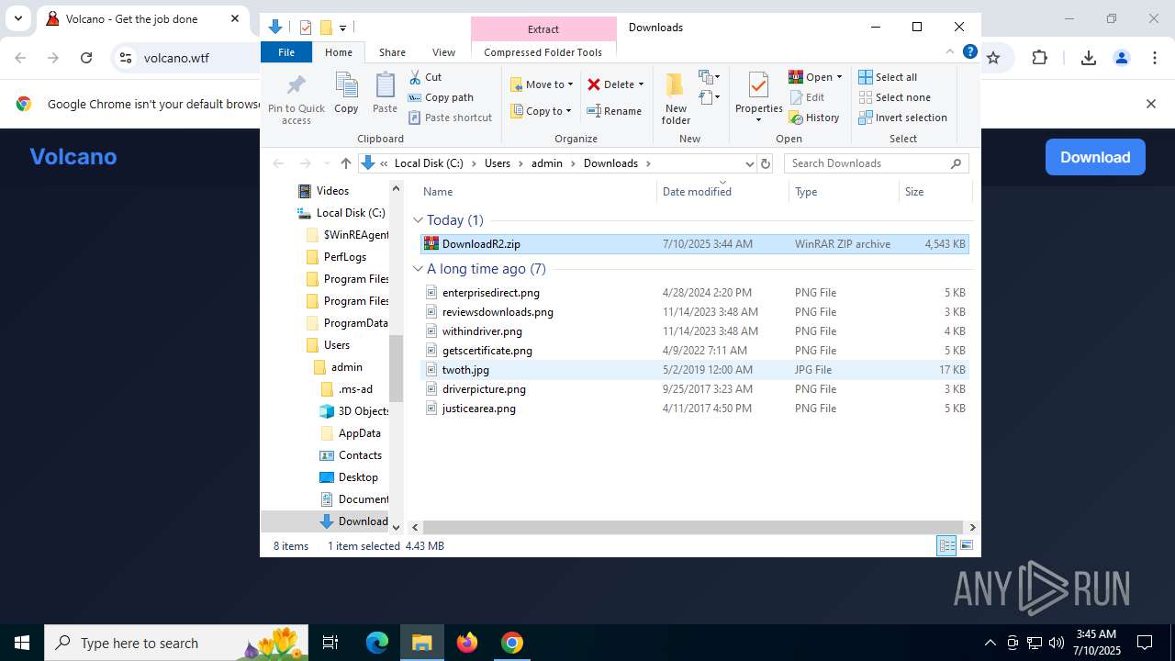This screenshot has height=661, width=1175.
Task: Select the DownloadR2.zip file
Action: click(694, 244)
